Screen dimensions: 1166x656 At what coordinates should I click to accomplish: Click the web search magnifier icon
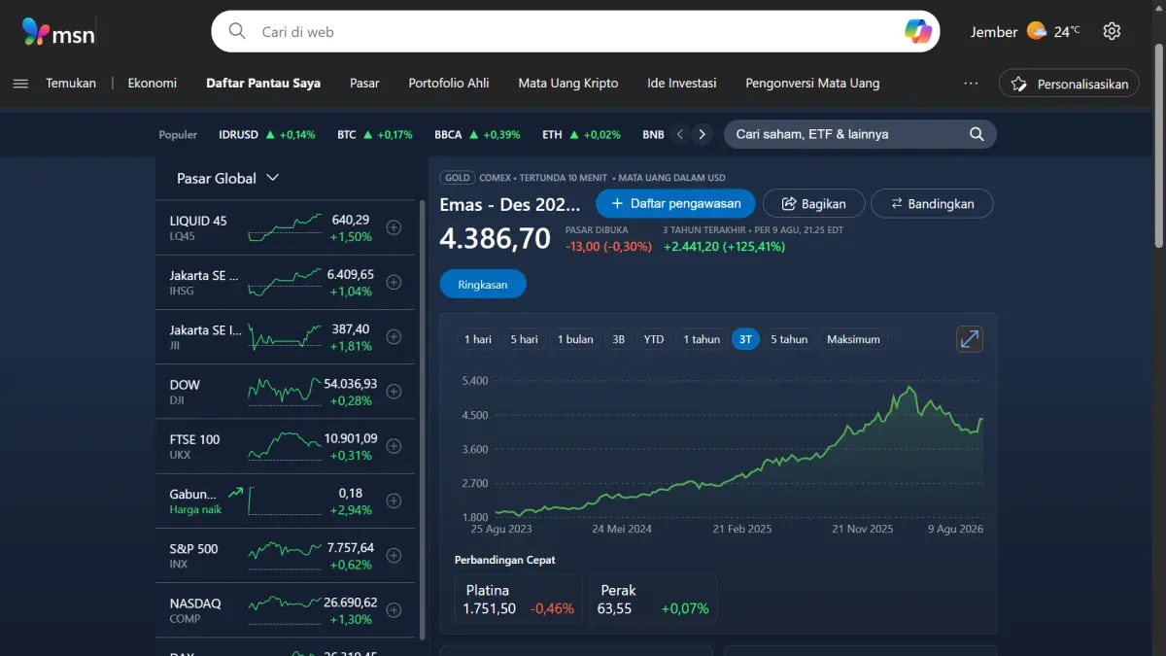click(x=237, y=31)
